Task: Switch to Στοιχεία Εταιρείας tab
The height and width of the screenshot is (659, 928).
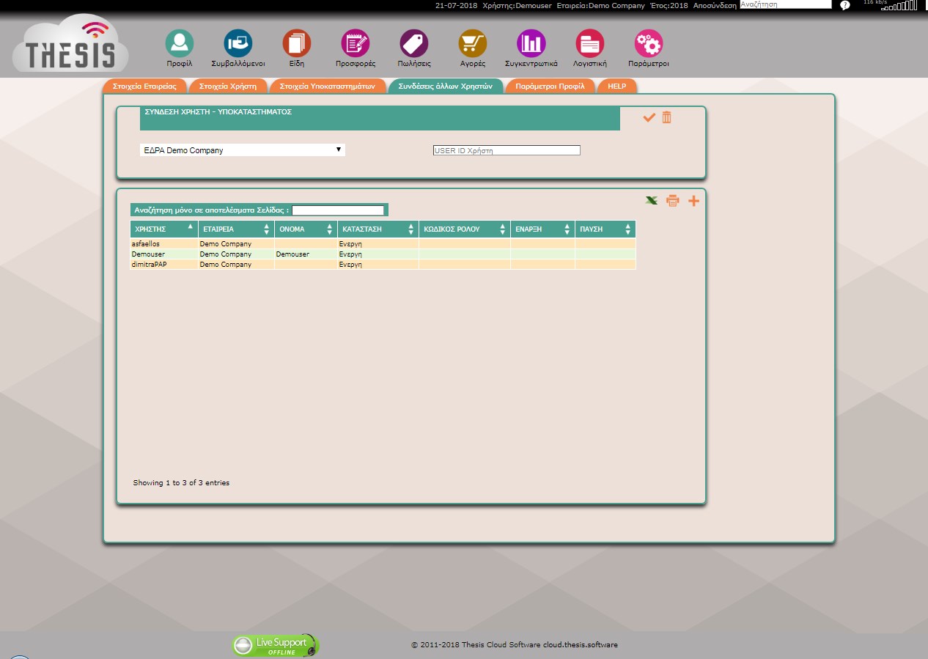Action: point(145,86)
